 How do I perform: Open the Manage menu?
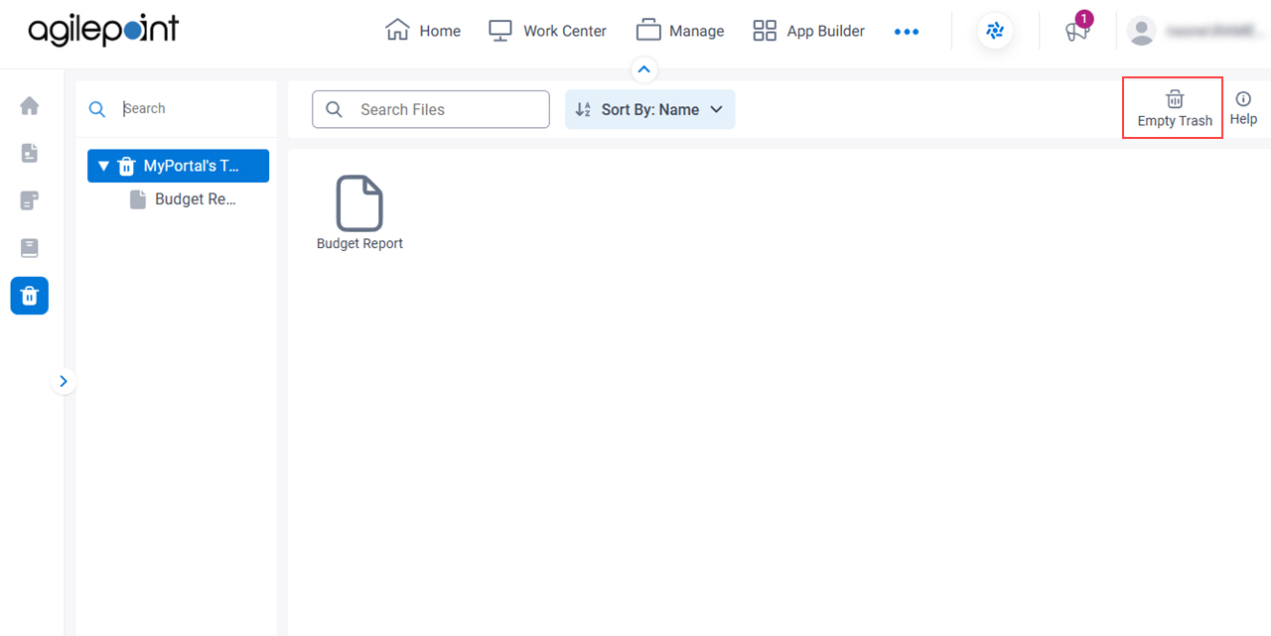point(680,31)
